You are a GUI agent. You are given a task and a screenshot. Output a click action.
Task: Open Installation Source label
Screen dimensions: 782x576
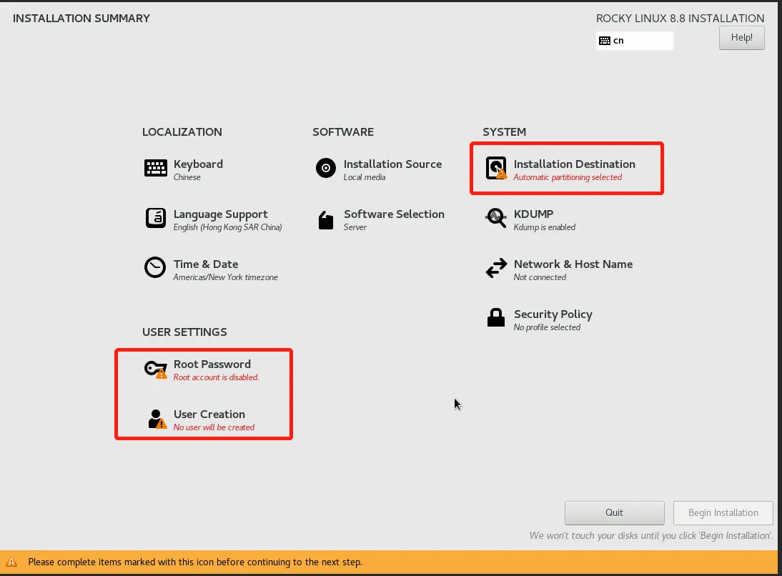[392, 164]
